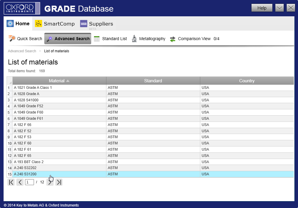Click the down-chevron window button

coord(280,8)
